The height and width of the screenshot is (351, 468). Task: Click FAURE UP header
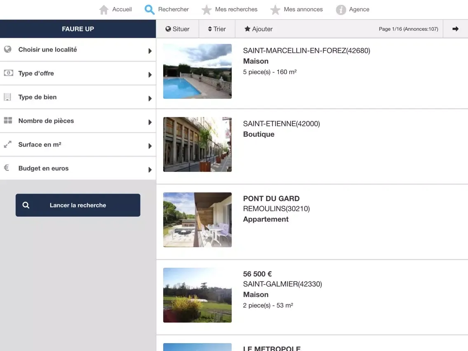[78, 29]
